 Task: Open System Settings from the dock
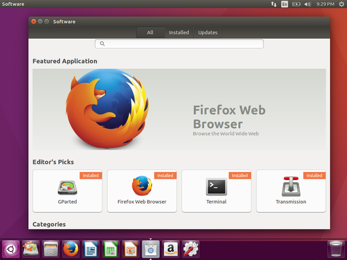pos(190,249)
